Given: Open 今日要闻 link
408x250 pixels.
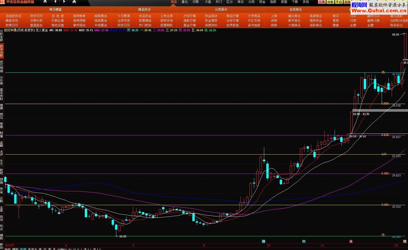Looking at the screenshot, I should point(124,16).
